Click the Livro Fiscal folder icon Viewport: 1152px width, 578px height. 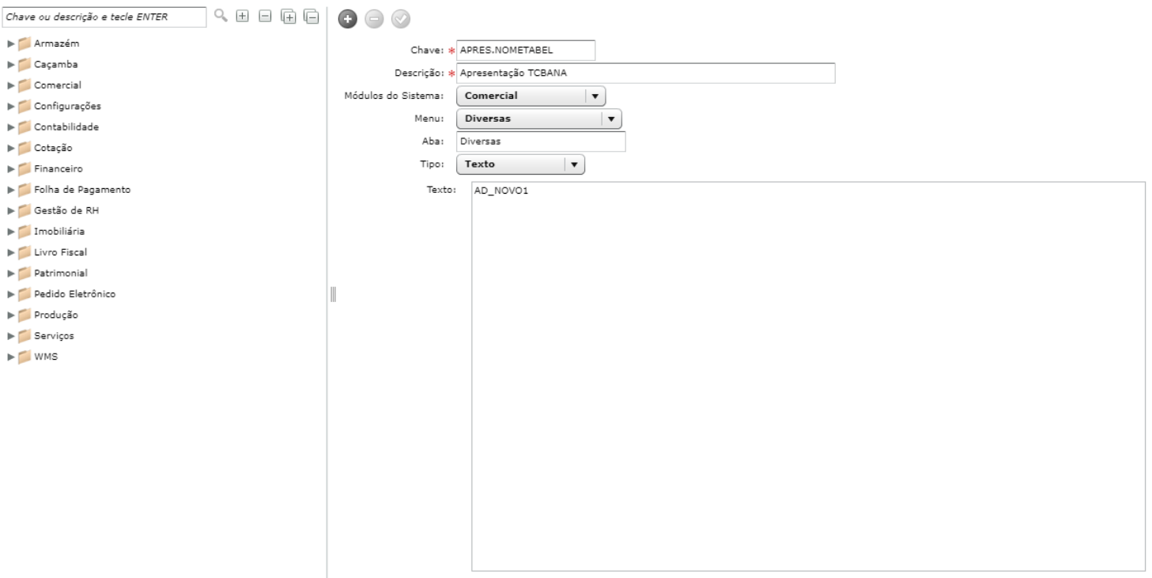(x=25, y=253)
